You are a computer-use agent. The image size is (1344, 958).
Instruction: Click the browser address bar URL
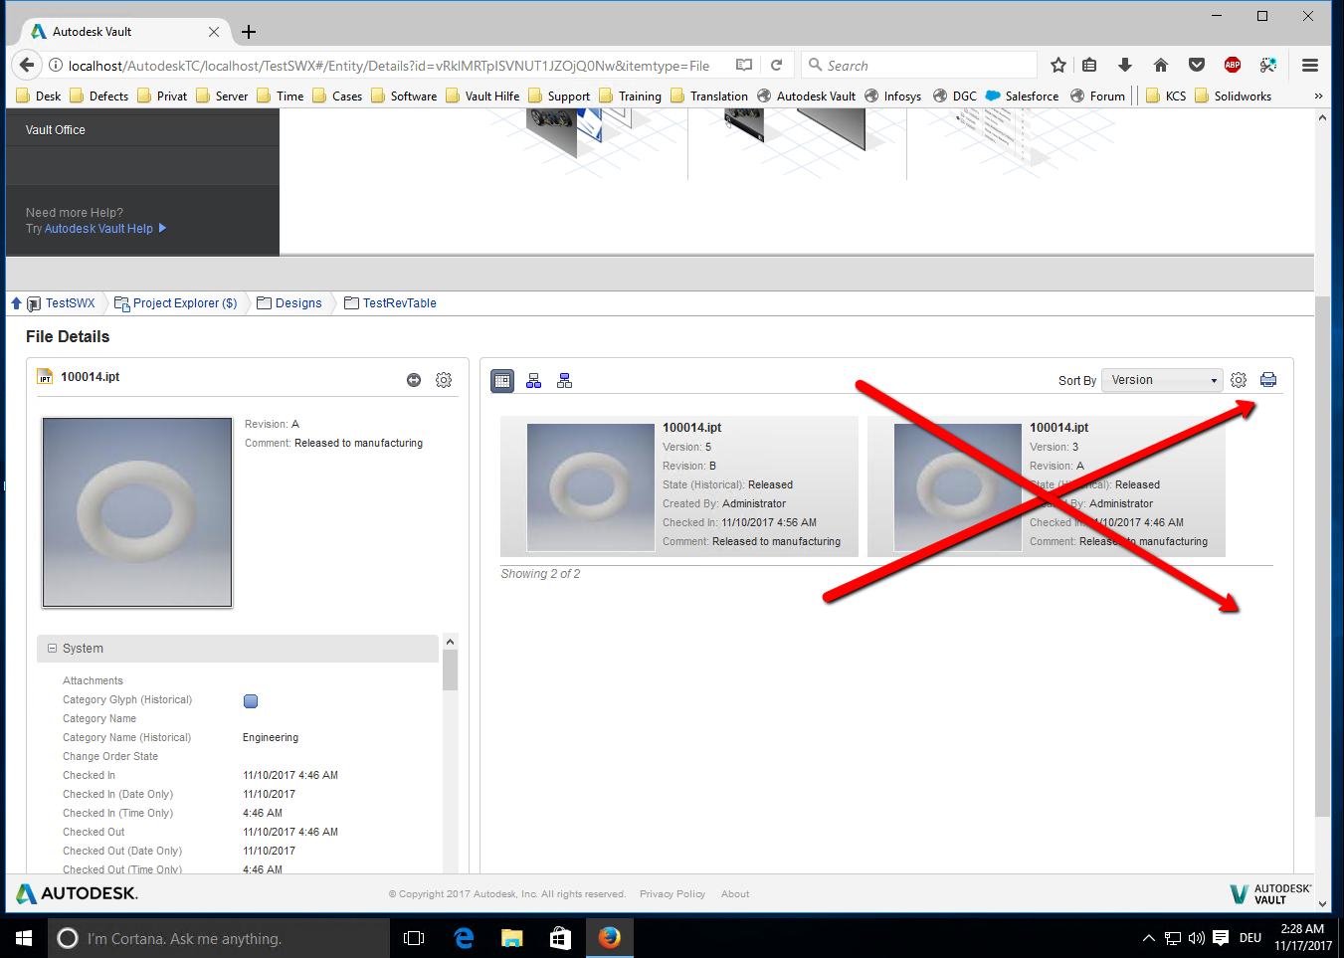389,66
